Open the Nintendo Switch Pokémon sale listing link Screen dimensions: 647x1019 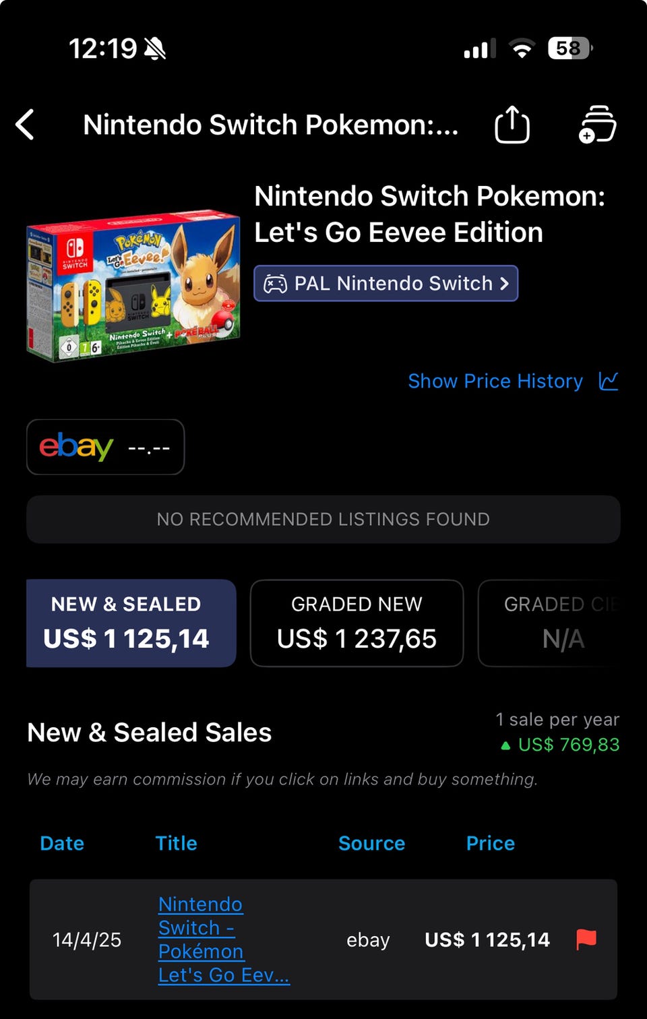click(222, 939)
